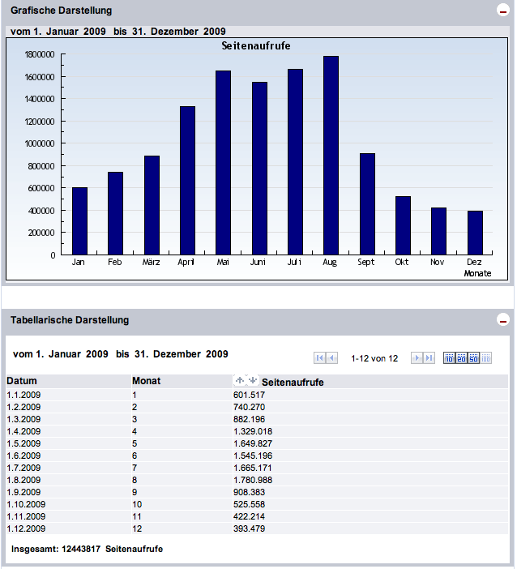Sort Seitenaufrufe descending with right arrow icon
Viewport: 517px width, 569px height.
point(251,380)
